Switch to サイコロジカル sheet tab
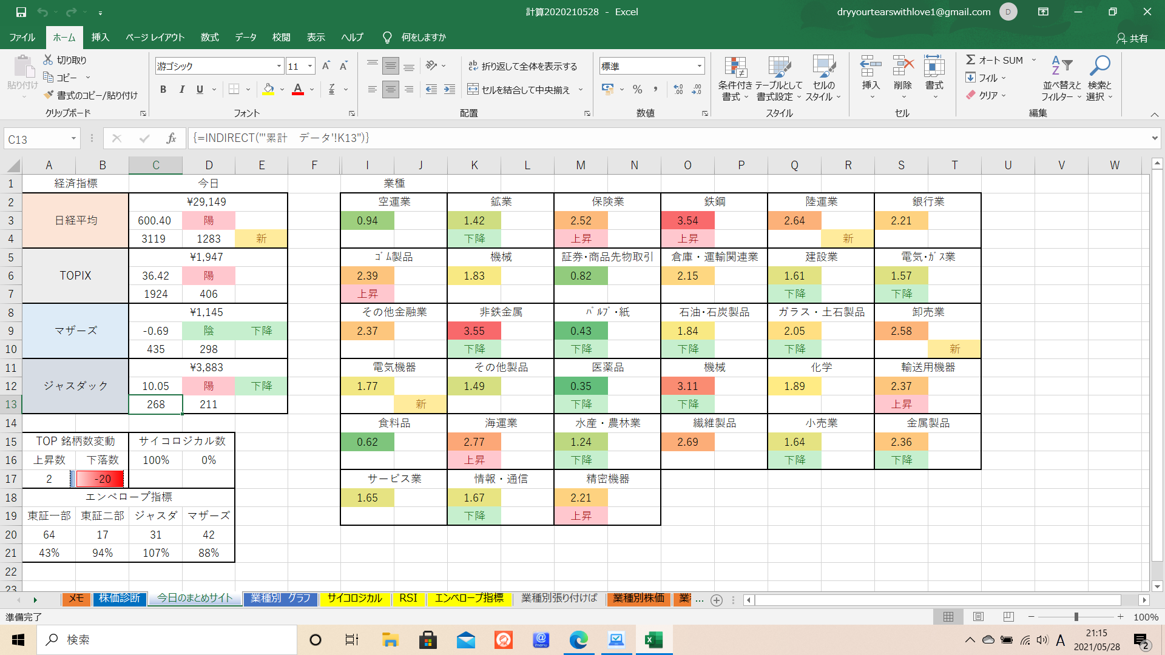1165x655 pixels. [354, 598]
